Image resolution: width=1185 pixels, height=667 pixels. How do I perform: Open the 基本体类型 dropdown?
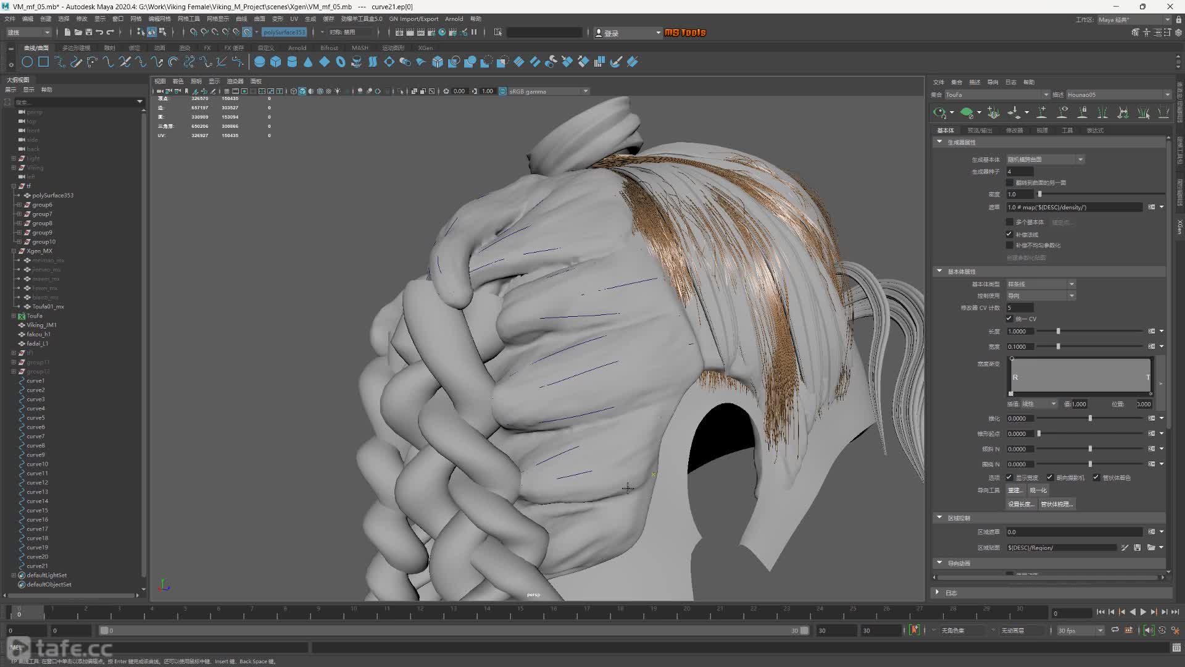tap(1041, 284)
